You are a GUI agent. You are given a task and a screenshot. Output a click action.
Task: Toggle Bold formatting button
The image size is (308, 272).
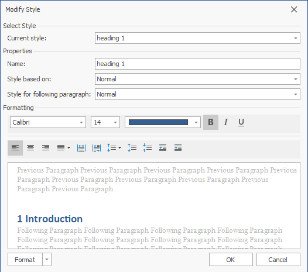tap(211, 122)
